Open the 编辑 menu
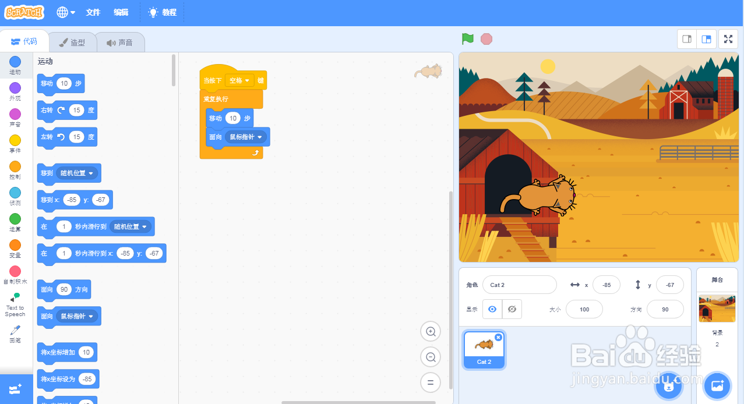Image resolution: width=744 pixels, height=404 pixels. tap(121, 12)
